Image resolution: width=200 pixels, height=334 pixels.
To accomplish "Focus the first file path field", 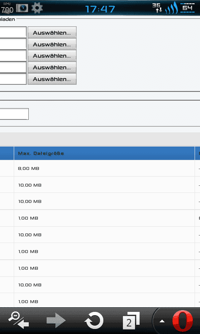I will [x=13, y=33].
